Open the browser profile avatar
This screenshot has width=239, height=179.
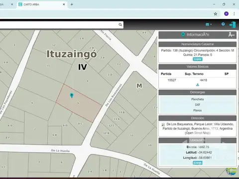(x=226, y=14)
